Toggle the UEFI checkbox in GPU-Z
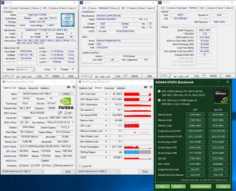 (66, 113)
